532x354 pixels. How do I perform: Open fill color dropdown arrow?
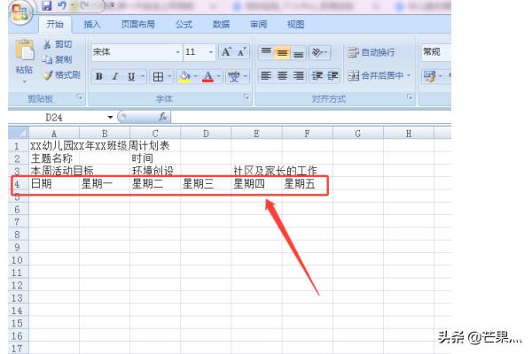click(x=195, y=77)
